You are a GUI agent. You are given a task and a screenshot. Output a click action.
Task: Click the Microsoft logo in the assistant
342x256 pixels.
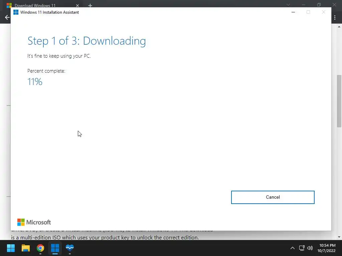(x=34, y=222)
